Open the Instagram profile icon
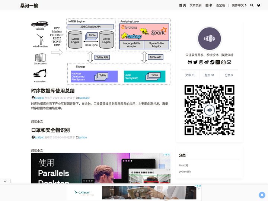 [201, 62]
